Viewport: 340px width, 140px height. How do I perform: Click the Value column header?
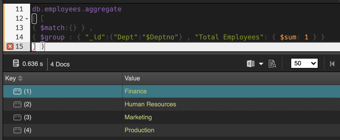pyautogui.click(x=132, y=78)
